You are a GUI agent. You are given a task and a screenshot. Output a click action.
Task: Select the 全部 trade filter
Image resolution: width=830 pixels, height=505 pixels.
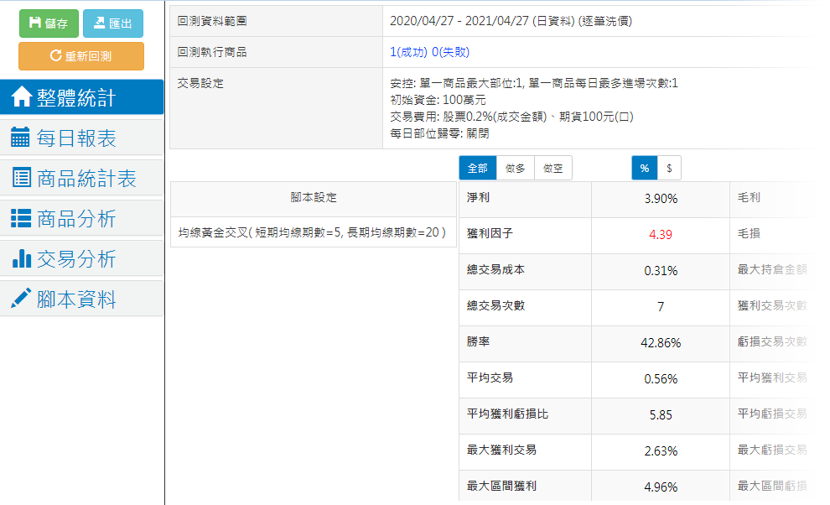[477, 168]
